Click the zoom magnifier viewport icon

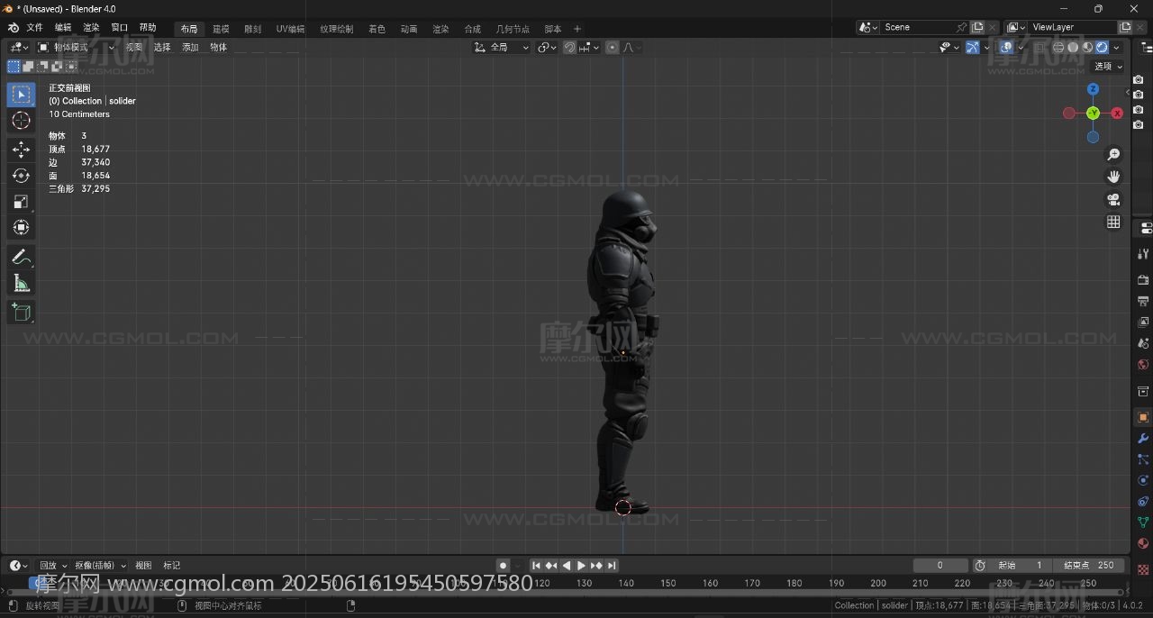pos(1114,155)
